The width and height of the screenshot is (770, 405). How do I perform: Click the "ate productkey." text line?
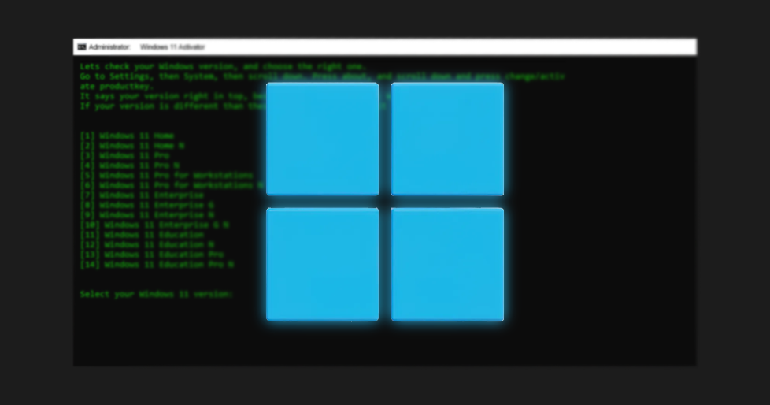pyautogui.click(x=117, y=86)
